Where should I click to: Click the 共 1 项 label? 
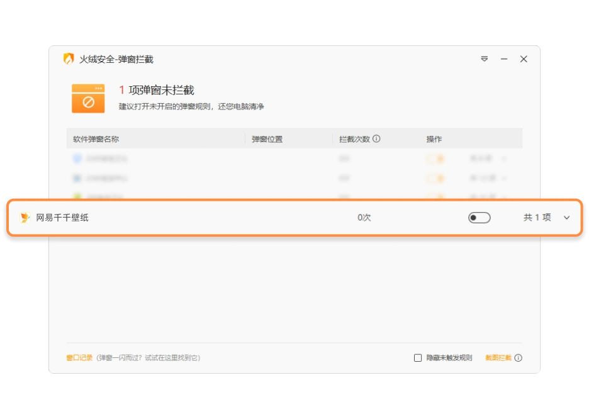(537, 218)
